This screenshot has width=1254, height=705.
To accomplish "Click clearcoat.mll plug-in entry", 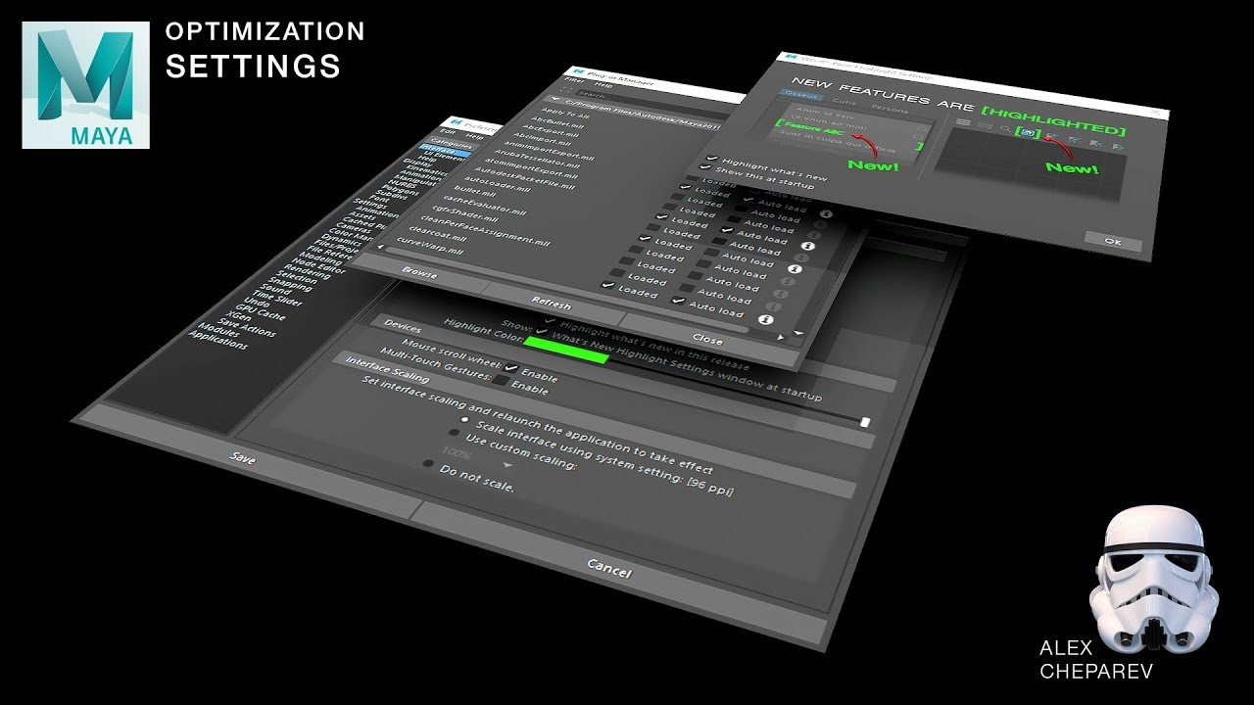I will tap(438, 233).
